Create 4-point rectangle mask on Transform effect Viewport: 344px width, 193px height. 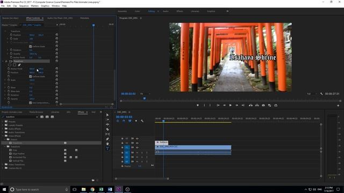coord(15,65)
